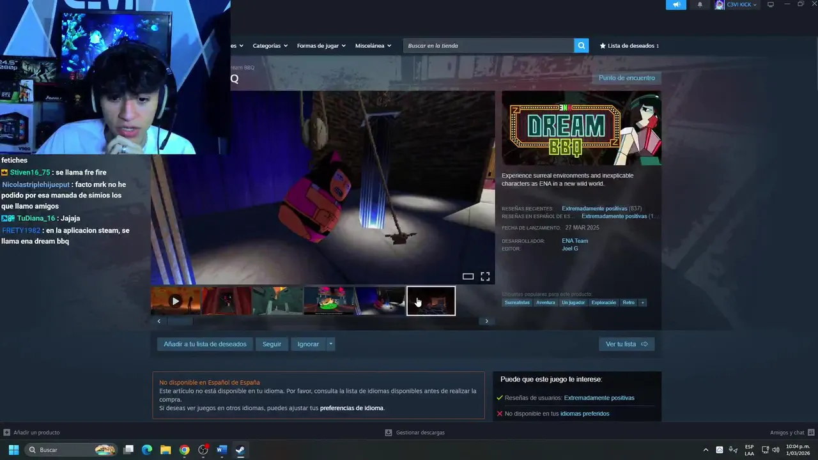Switch to OBS Studio on the taskbar
Viewport: 818px width, 460px height.
pyautogui.click(x=203, y=450)
